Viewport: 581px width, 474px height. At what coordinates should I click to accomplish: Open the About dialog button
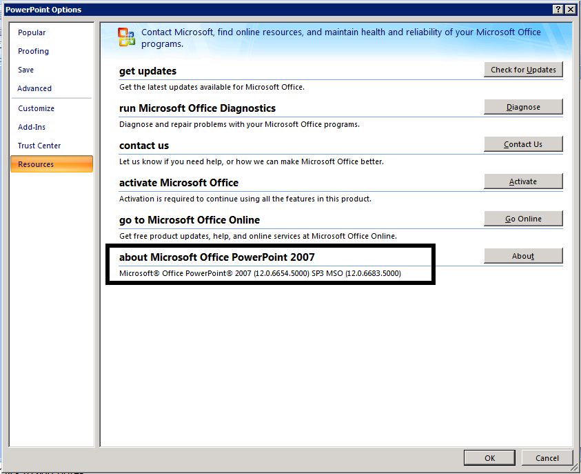tap(523, 256)
